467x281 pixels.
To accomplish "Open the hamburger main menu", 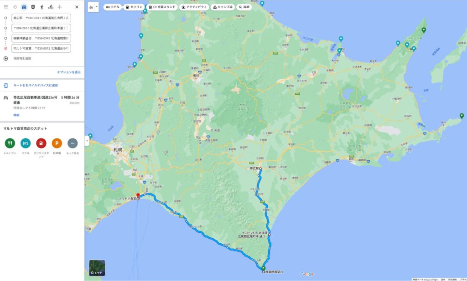I will tap(6, 7).
